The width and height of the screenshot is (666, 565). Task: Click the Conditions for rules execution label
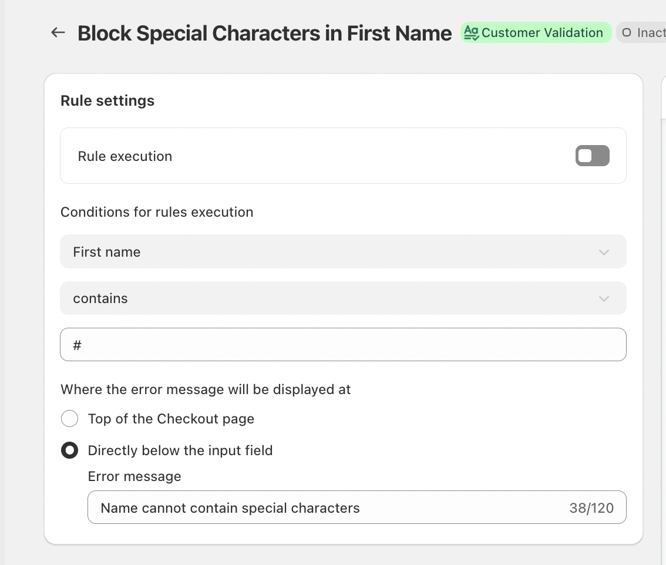click(x=157, y=212)
